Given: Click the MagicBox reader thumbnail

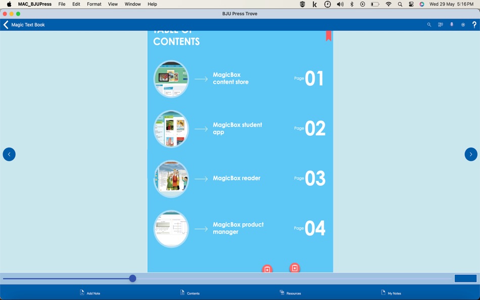Looking at the screenshot, I should coord(171,179).
